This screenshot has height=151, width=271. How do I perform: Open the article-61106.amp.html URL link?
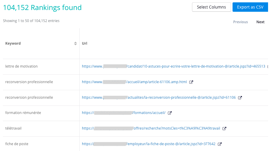click(134, 82)
